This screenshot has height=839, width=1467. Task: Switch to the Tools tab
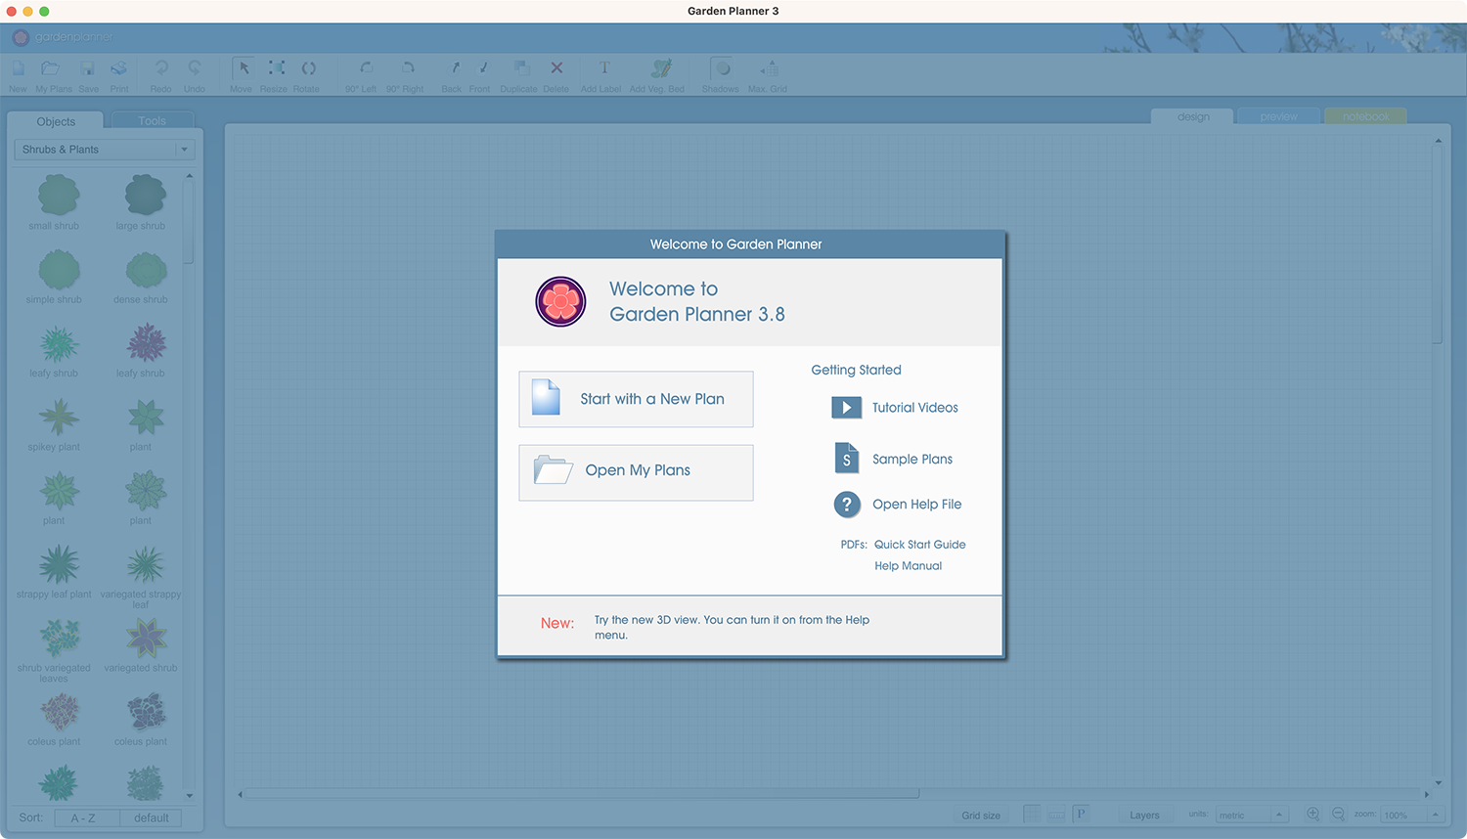[x=153, y=121]
